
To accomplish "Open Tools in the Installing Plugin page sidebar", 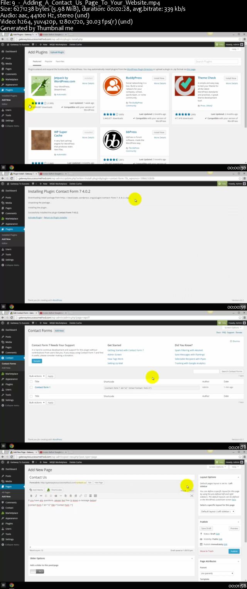I will click(8, 254).
